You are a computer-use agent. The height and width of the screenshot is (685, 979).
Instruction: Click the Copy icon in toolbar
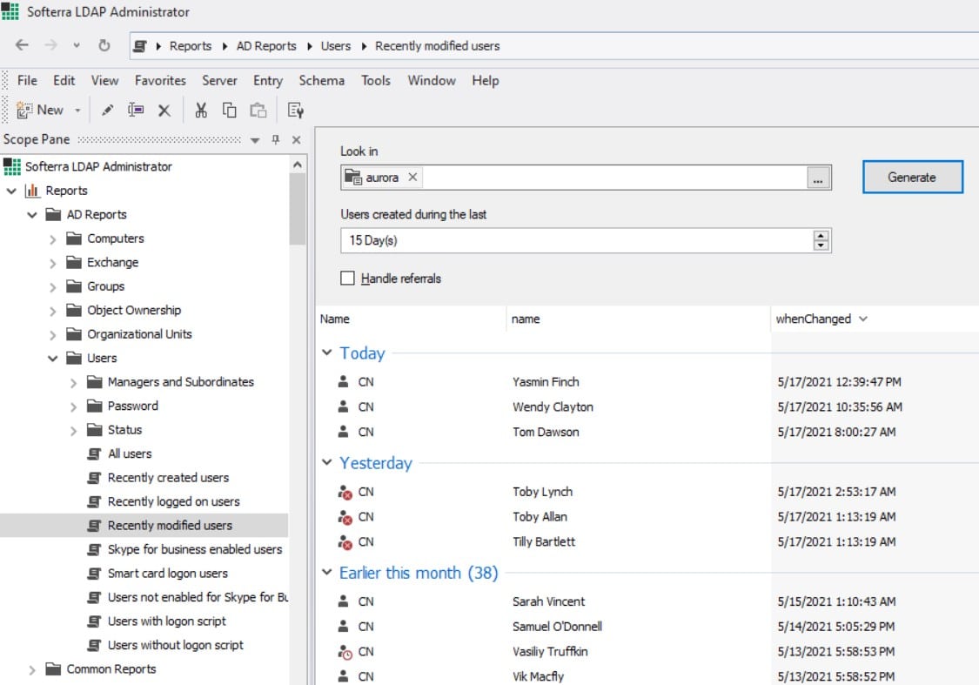click(x=229, y=110)
